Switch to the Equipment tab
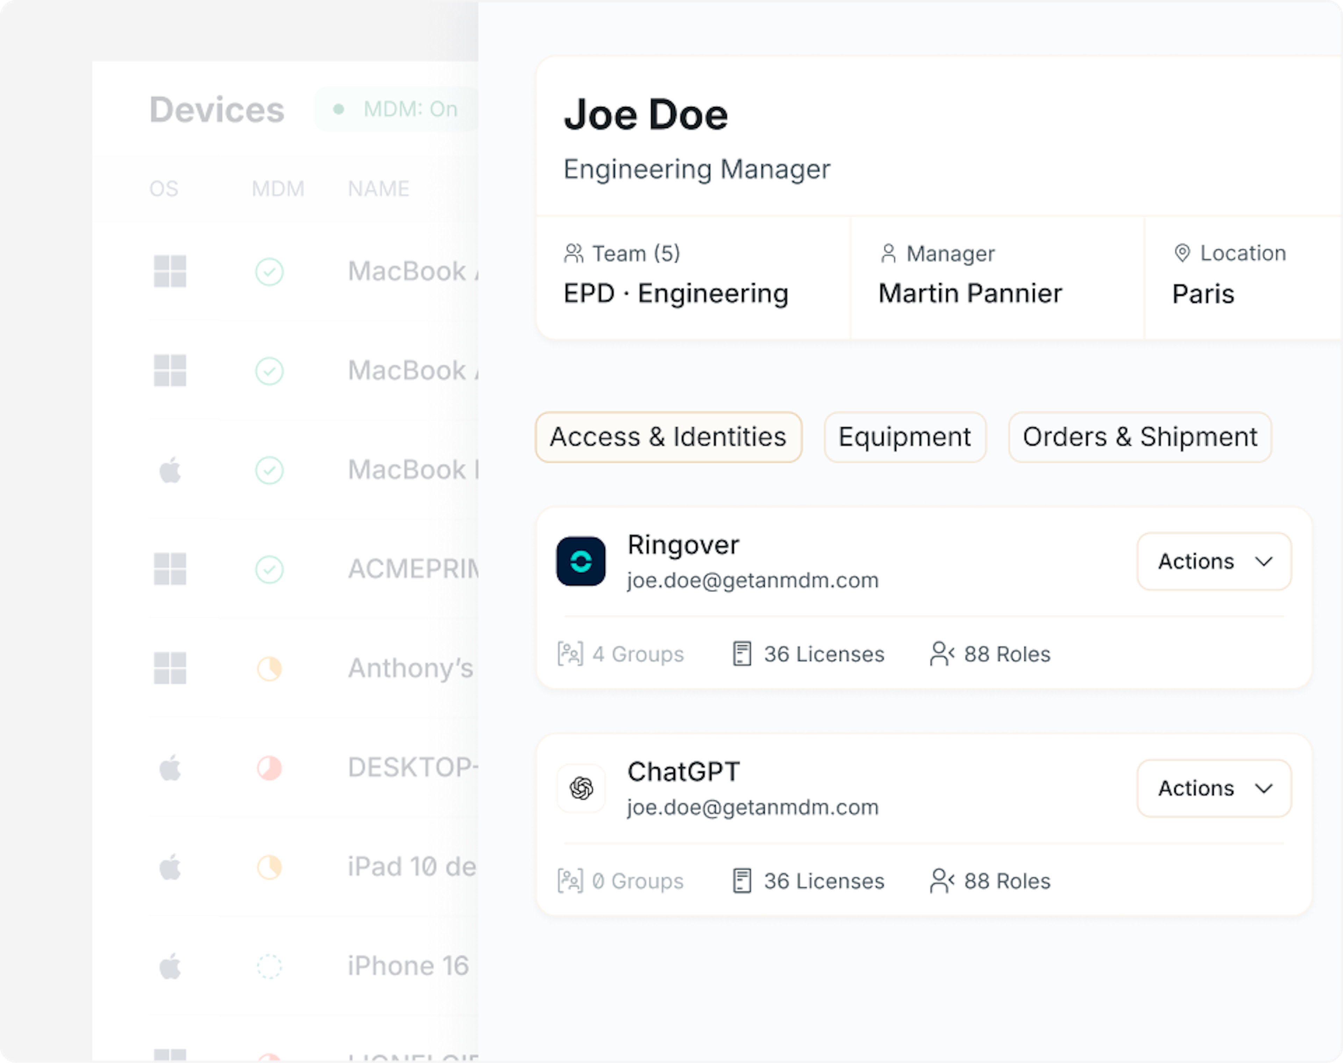This screenshot has width=1343, height=1063. (904, 437)
